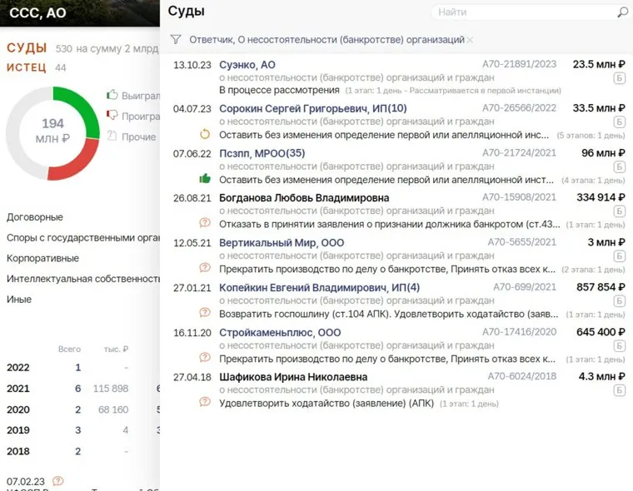
Task: Open Суэнко, АО company link
Action: pos(247,64)
